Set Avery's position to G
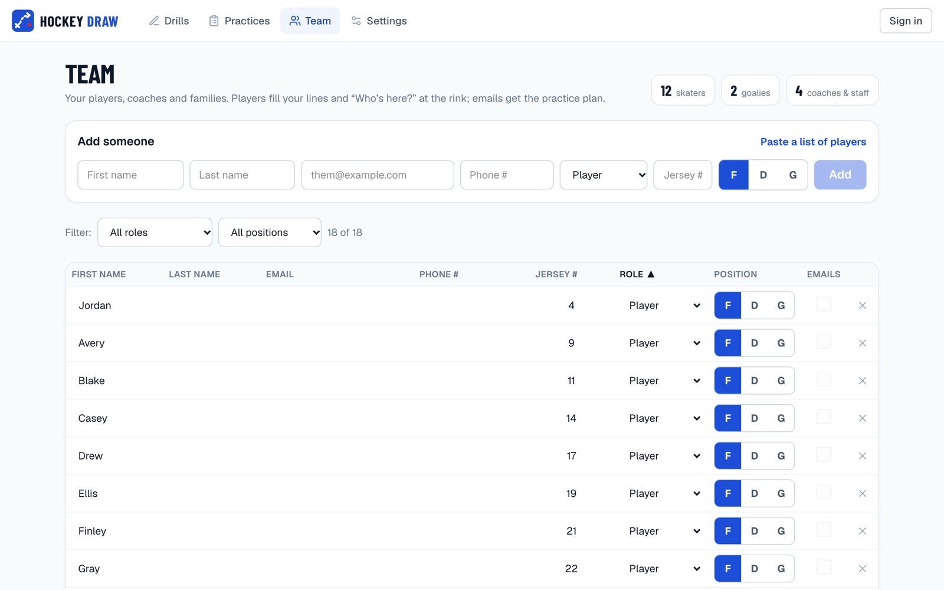This screenshot has width=944, height=590. click(x=781, y=343)
